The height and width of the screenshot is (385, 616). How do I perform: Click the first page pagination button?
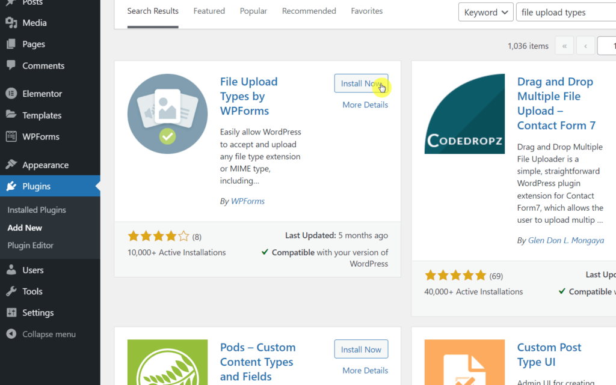click(x=564, y=46)
